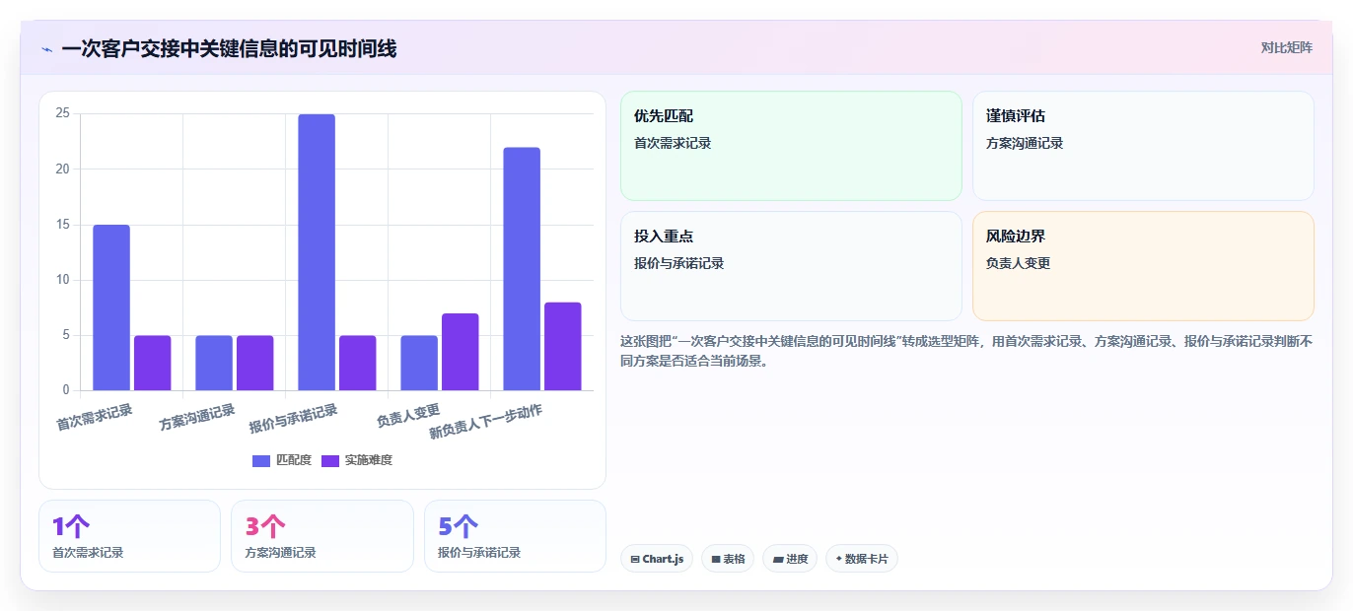Click the 对比矩阵 label in header
1353x611 pixels.
point(1286,47)
